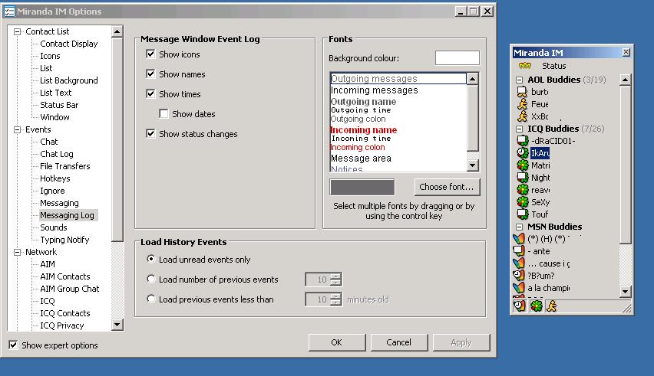Enable Show dates checkbox
Image resolution: width=654 pixels, height=376 pixels.
(x=164, y=114)
